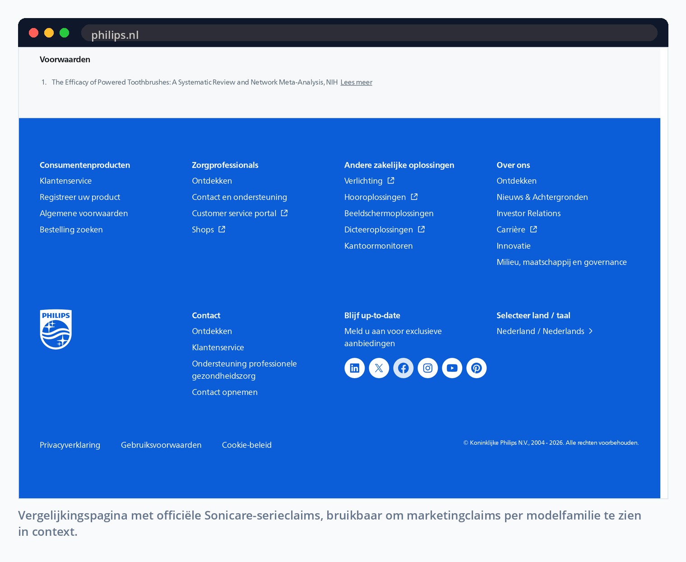Click the Consumentenproducten footer heading

point(85,165)
